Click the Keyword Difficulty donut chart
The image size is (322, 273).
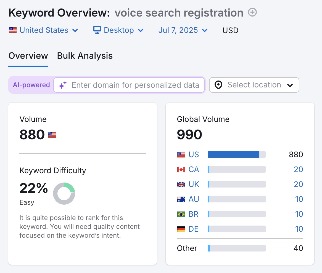64,194
